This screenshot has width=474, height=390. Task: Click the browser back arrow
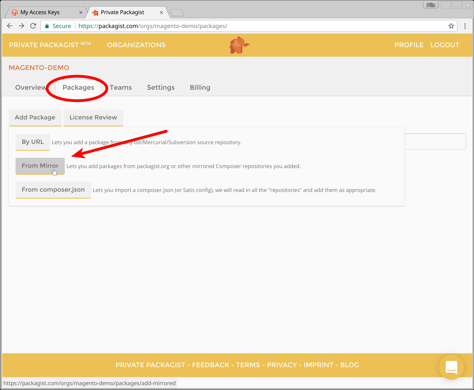pyautogui.click(x=10, y=26)
